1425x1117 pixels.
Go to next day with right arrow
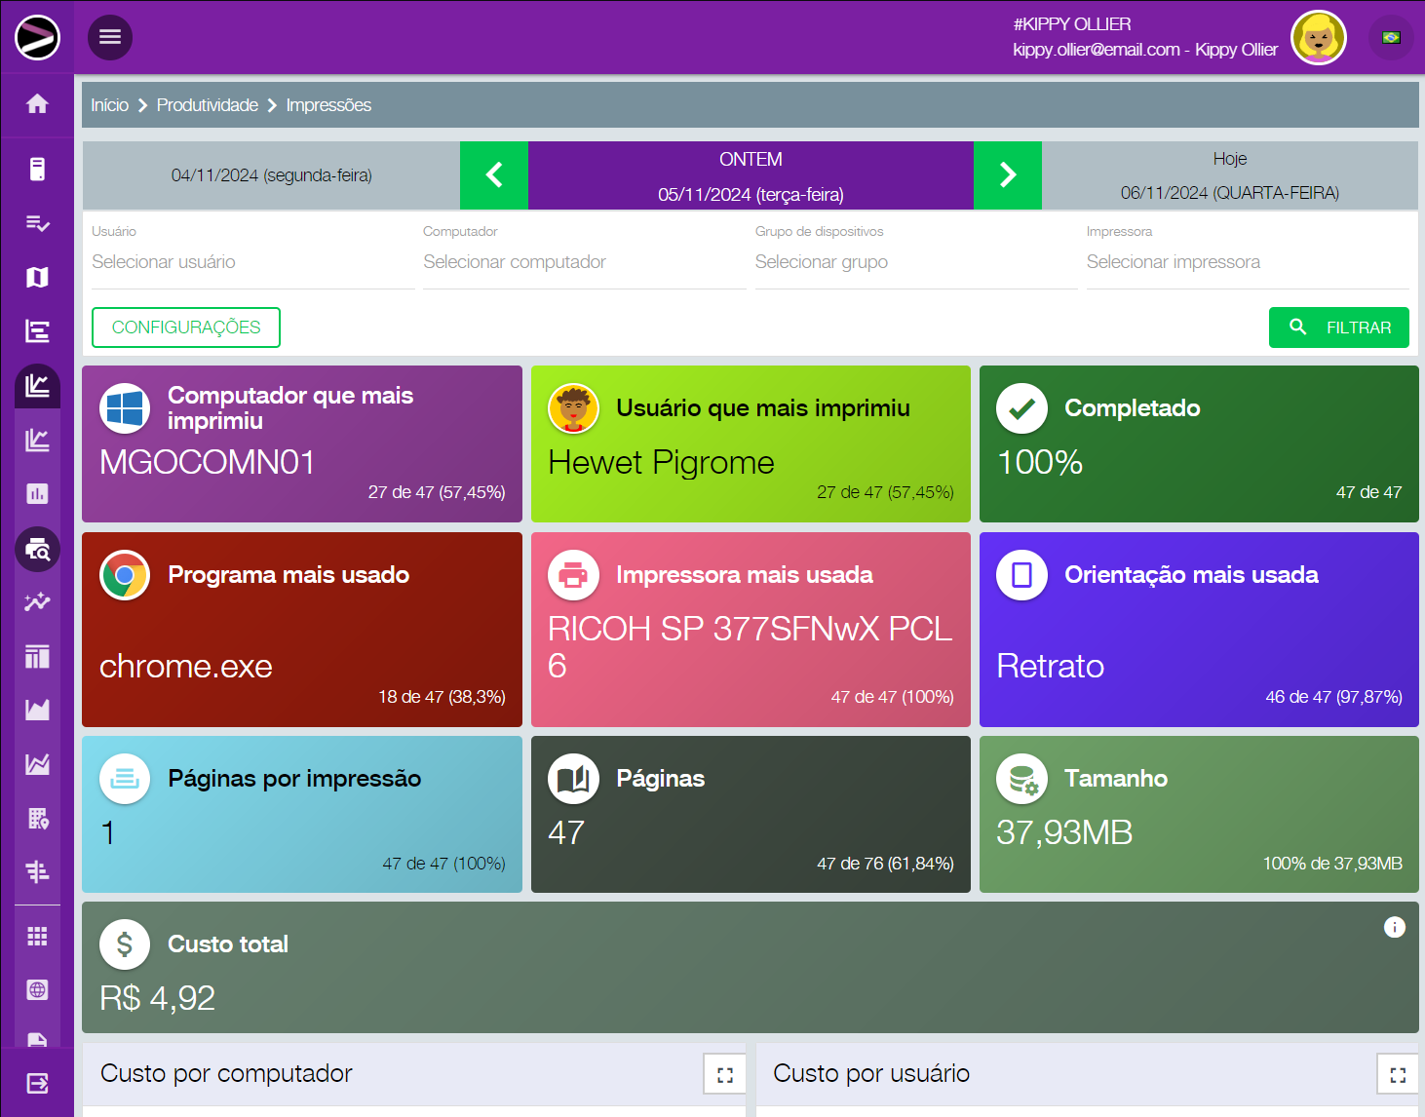[1008, 175]
